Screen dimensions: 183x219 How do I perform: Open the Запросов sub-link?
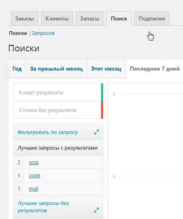(43, 33)
